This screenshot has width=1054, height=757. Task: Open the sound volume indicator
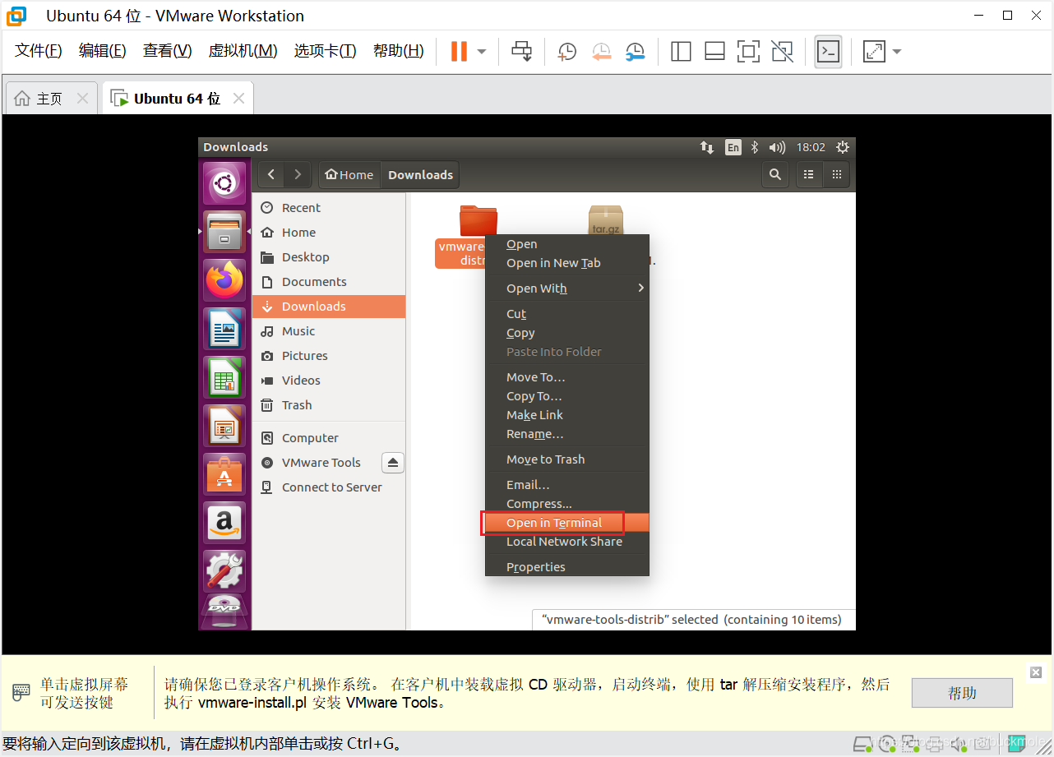[777, 147]
